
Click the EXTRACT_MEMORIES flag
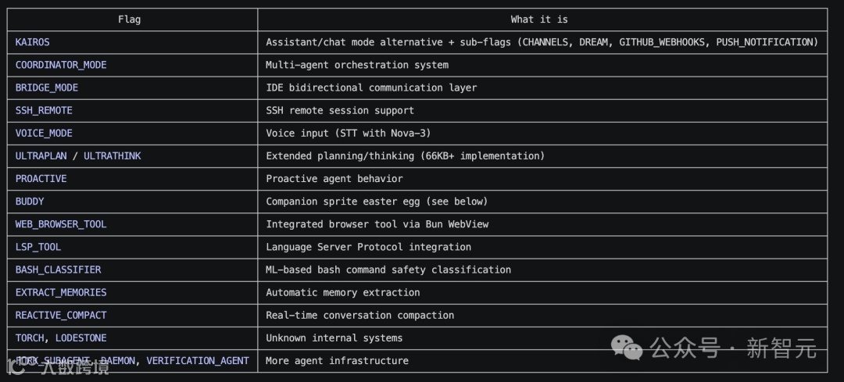click(x=61, y=292)
